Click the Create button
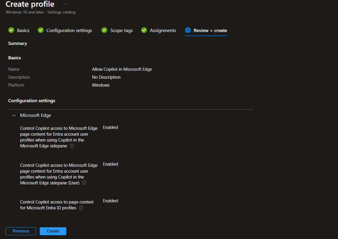The width and height of the screenshot is (338, 239). click(53, 231)
